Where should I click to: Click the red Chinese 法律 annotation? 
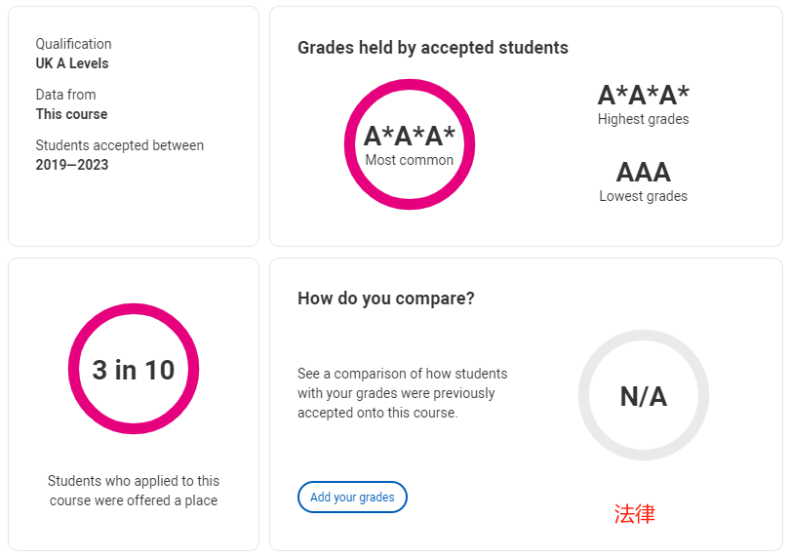coord(635,514)
